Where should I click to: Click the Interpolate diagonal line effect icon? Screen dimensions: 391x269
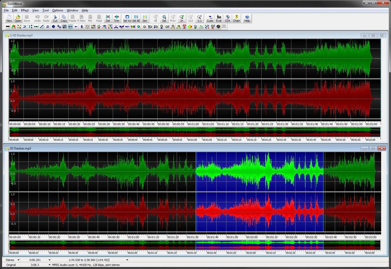click(x=42, y=26)
